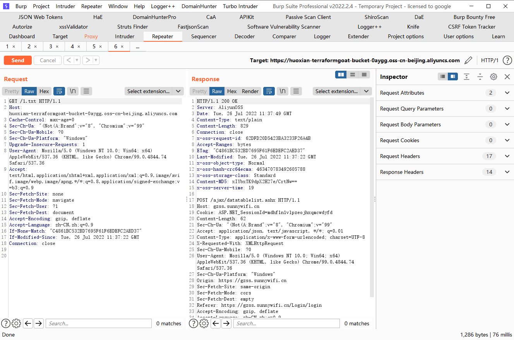This screenshot has width=514, height=340.
Task: Click the edit target pencil icon
Action: pos(468,60)
